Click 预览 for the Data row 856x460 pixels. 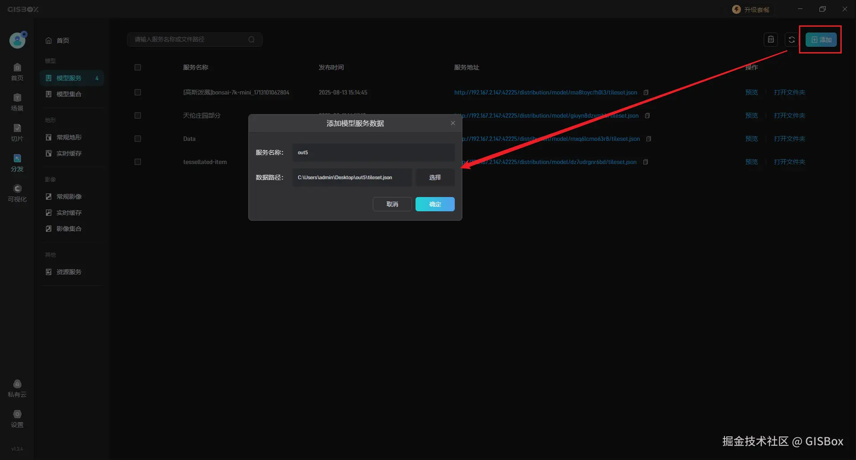coord(752,139)
